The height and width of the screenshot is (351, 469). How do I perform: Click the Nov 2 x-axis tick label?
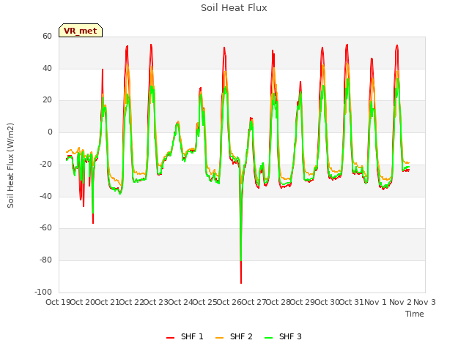pyautogui.click(x=400, y=302)
